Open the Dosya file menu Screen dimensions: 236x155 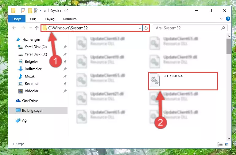17,19
